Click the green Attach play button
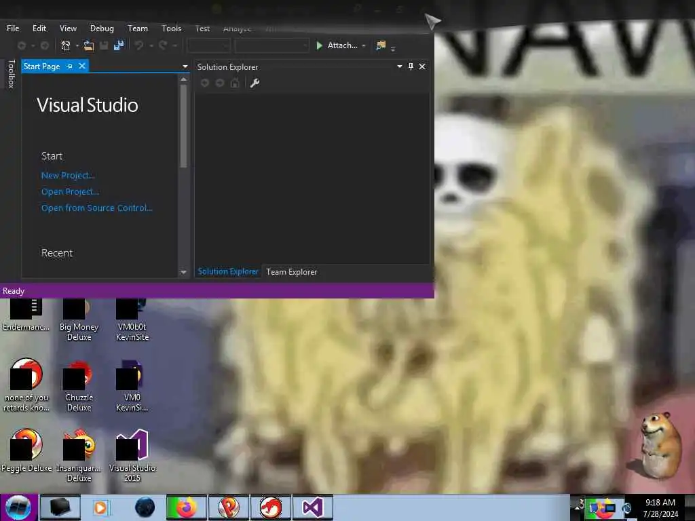695x521 pixels. point(319,45)
